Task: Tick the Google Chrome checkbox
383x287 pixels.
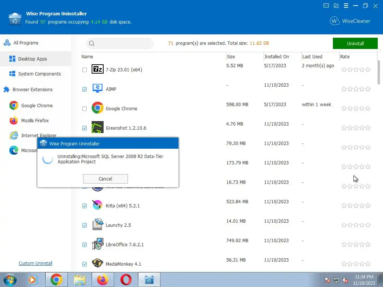Action: click(85, 109)
